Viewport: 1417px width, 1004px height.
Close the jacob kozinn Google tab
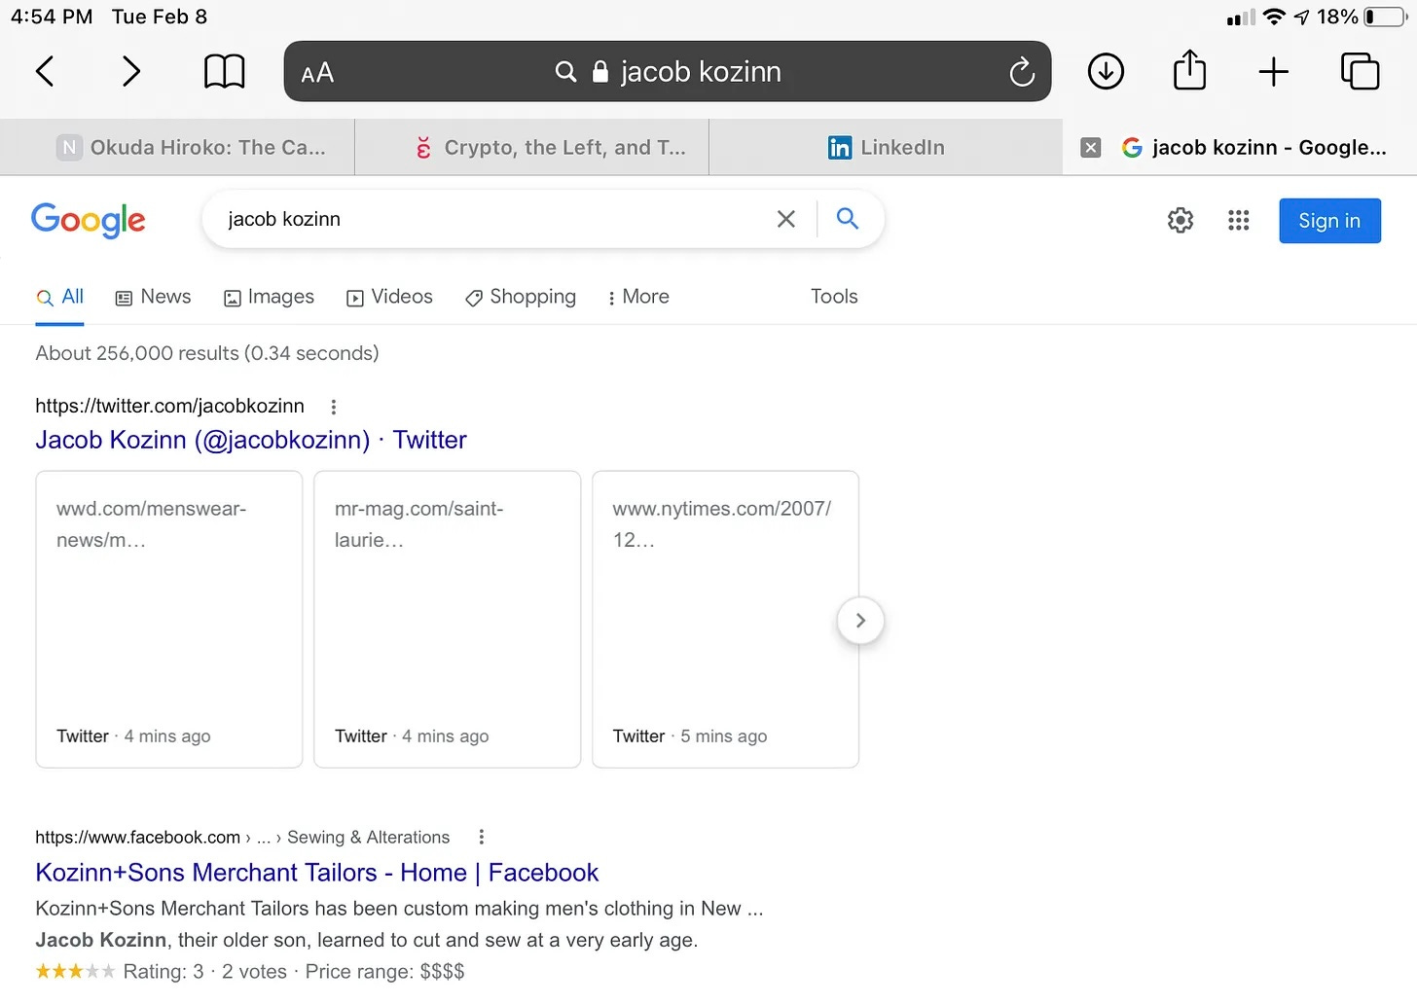pyautogui.click(x=1091, y=147)
